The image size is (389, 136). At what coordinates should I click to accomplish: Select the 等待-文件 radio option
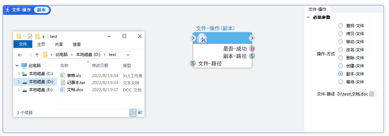point(341,82)
